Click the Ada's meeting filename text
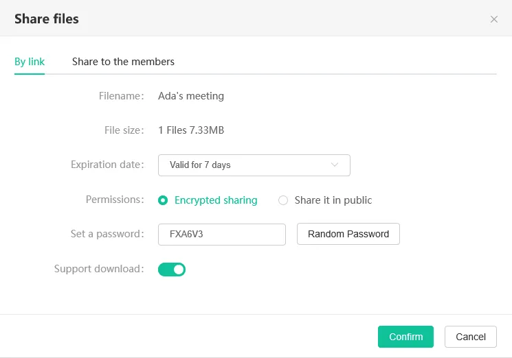 coord(191,96)
